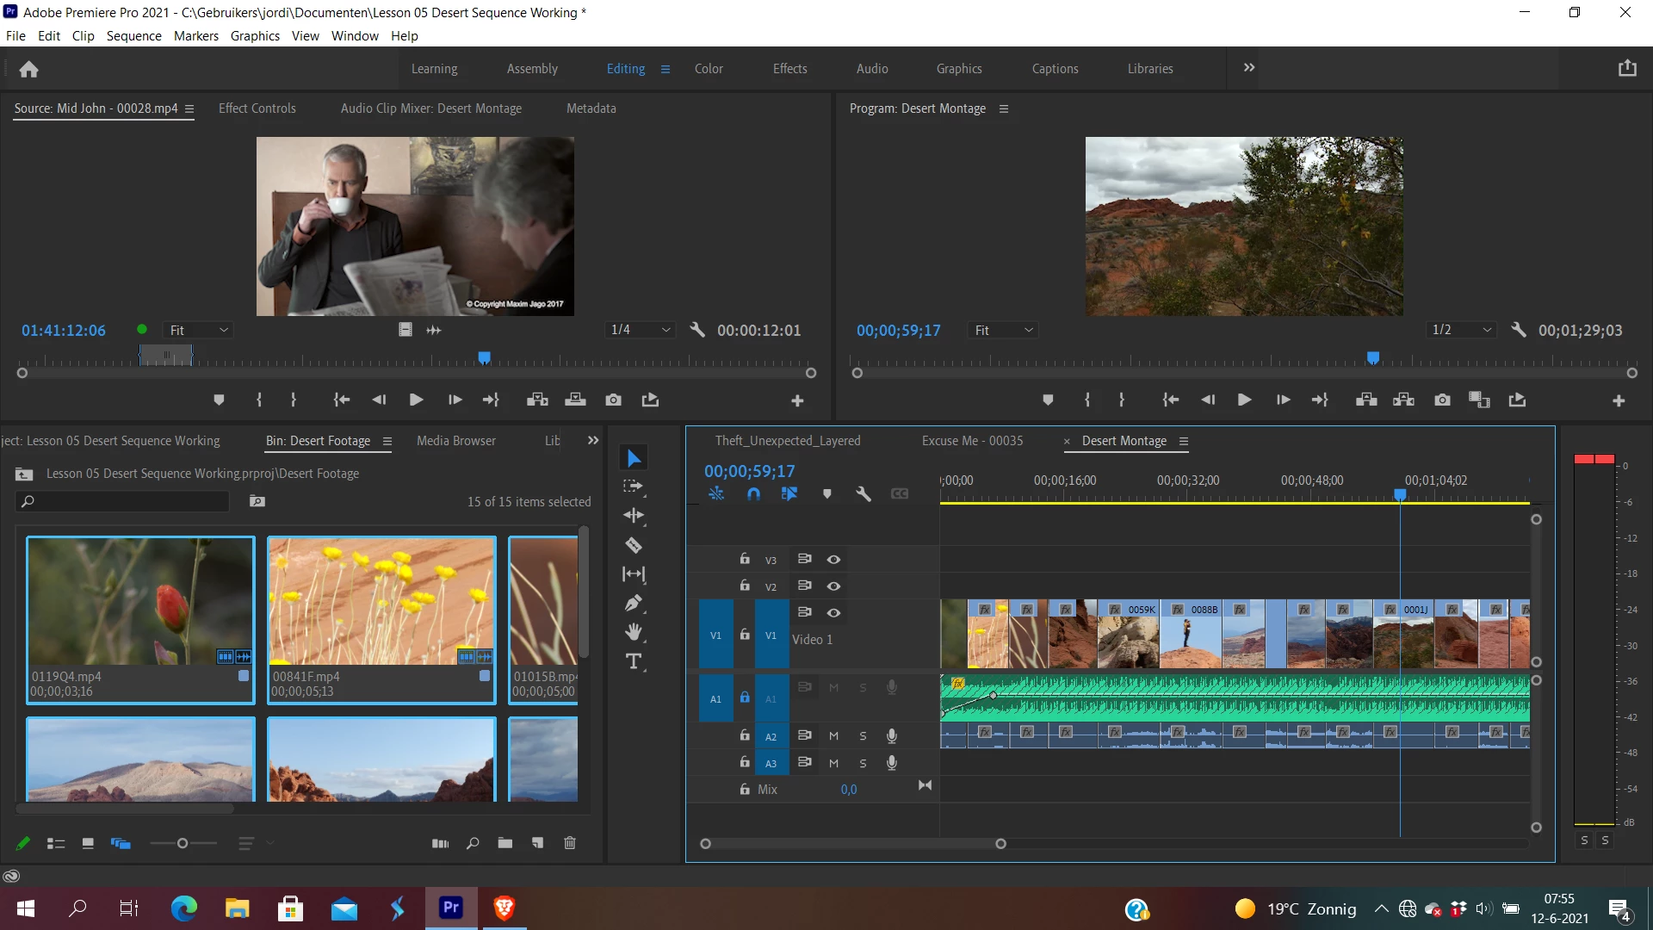Select the Ripple Edit tool

coord(634,516)
